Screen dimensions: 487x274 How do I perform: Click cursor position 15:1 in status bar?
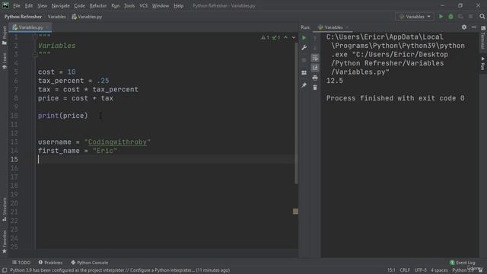[x=391, y=270]
